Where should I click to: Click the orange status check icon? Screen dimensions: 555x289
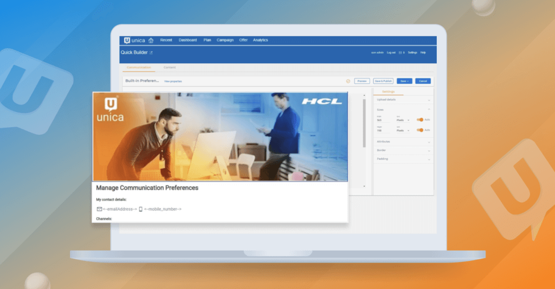click(x=348, y=81)
